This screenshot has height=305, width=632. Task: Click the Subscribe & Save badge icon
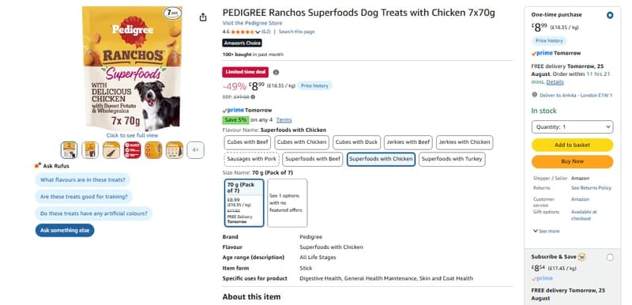pos(581,257)
